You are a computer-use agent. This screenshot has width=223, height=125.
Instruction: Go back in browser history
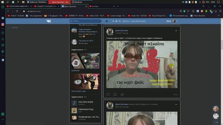click(8, 11)
